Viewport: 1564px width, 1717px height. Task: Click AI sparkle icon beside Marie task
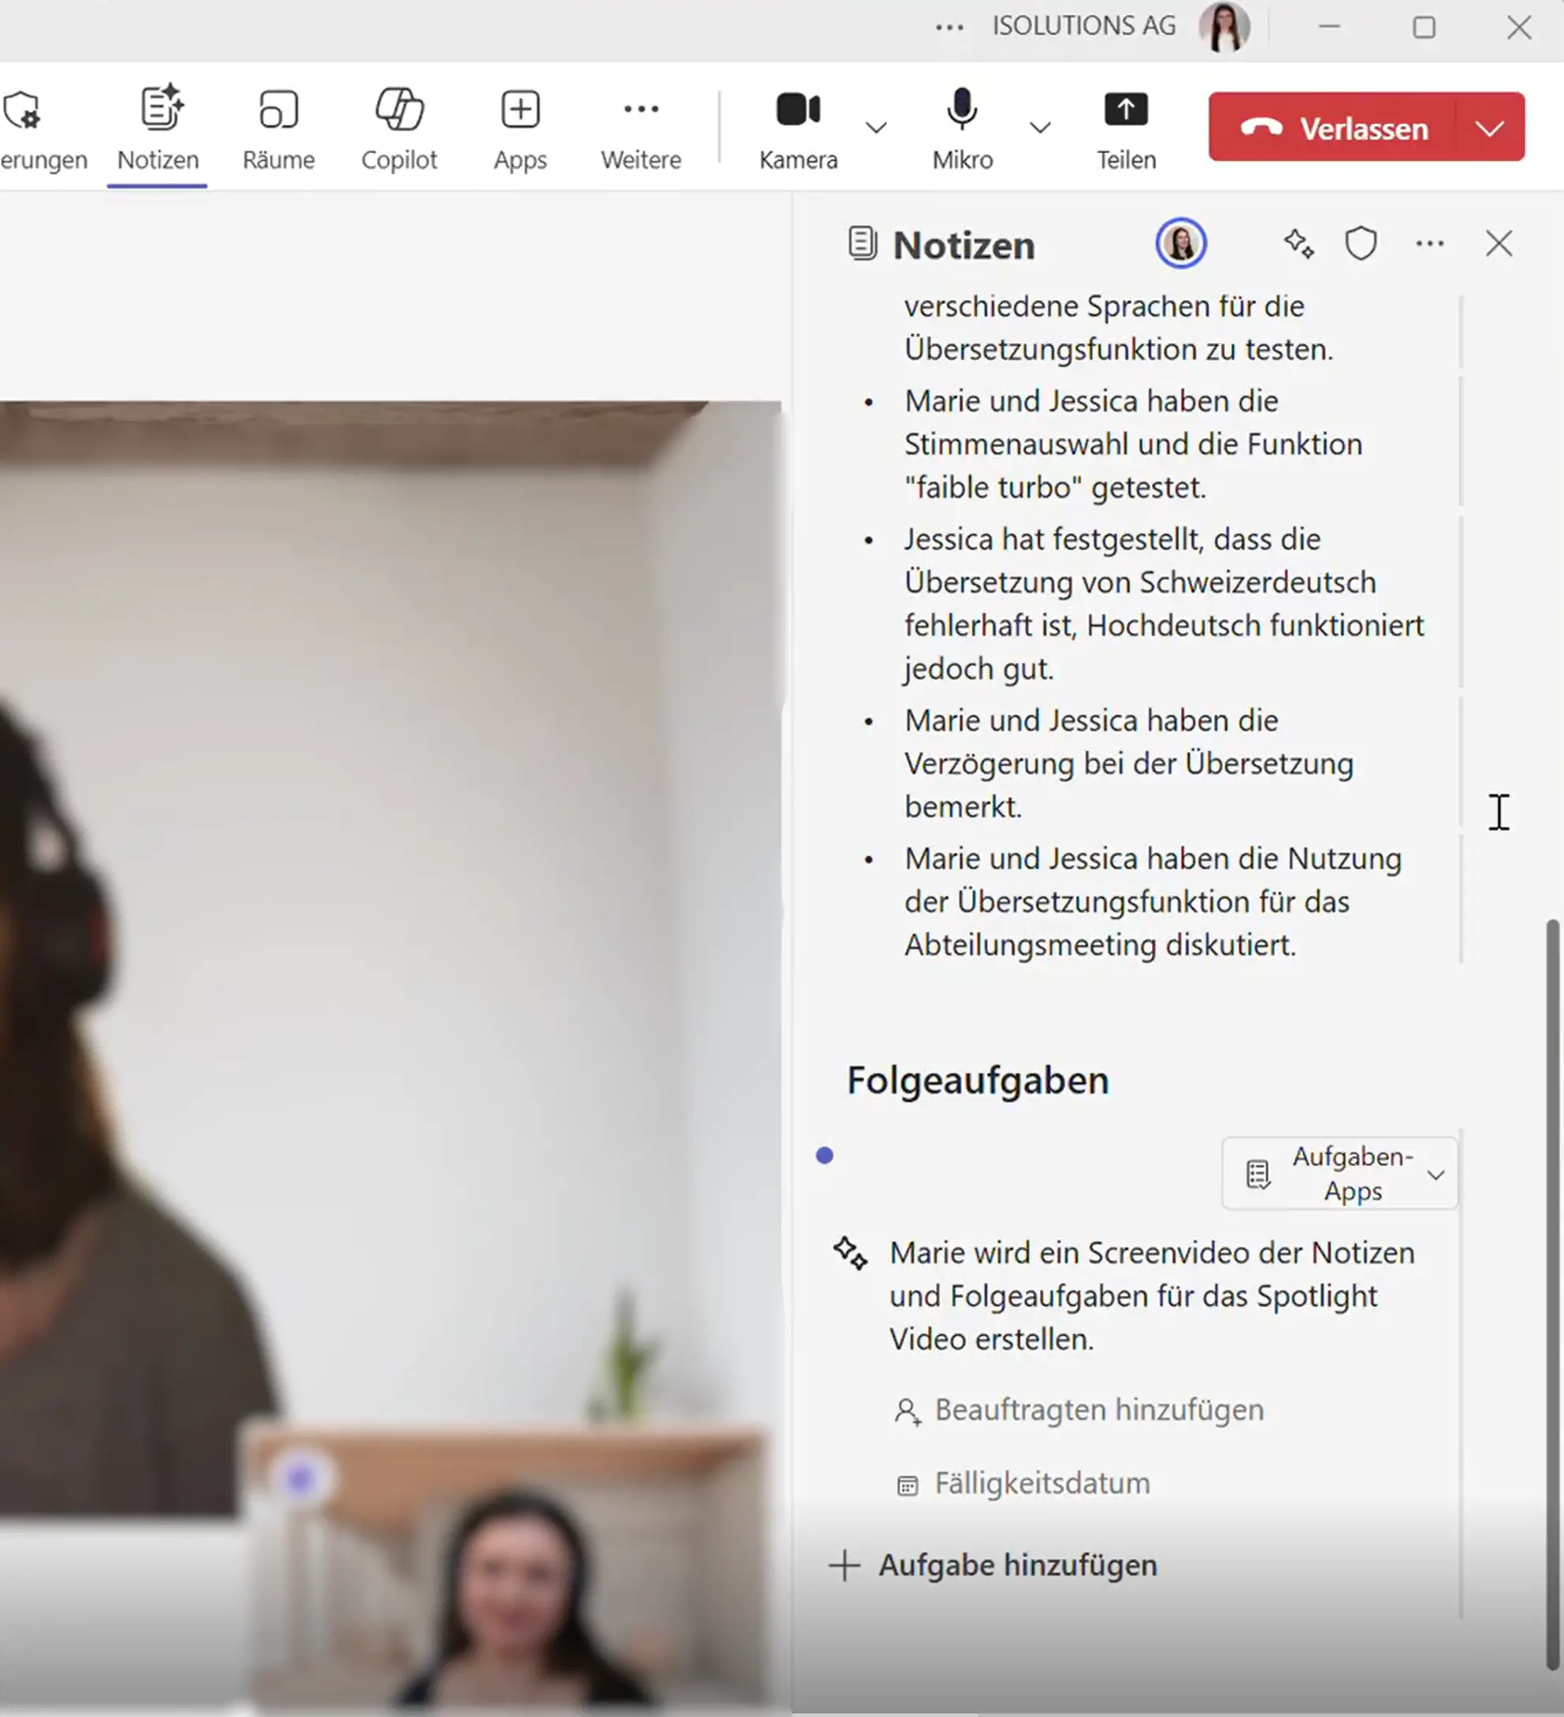tap(850, 1254)
